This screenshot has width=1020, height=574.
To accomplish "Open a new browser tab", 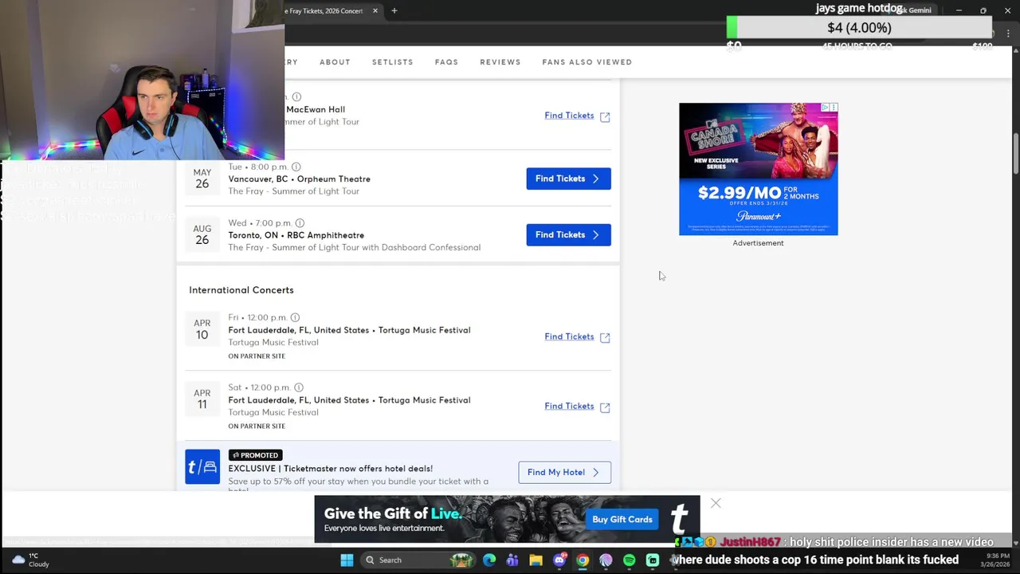I will point(394,10).
